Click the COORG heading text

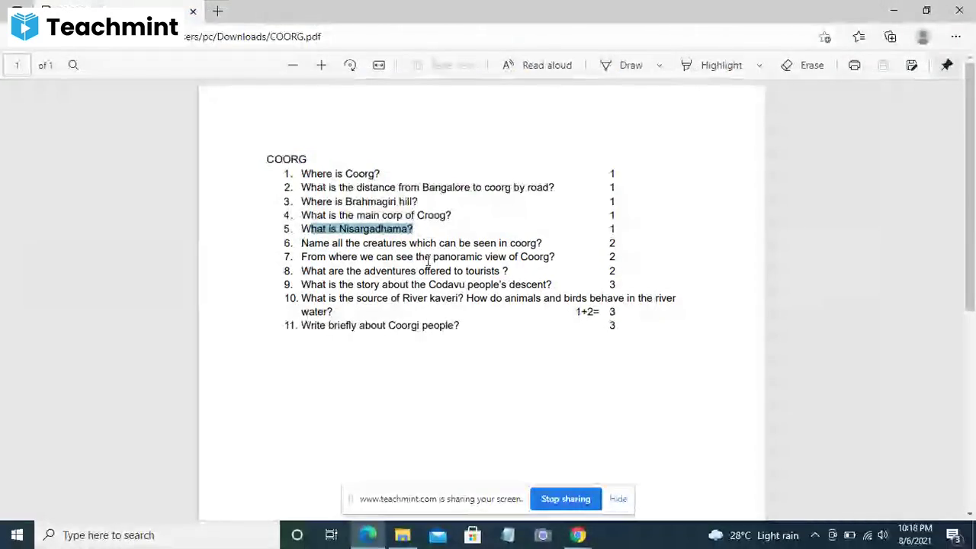pos(287,159)
